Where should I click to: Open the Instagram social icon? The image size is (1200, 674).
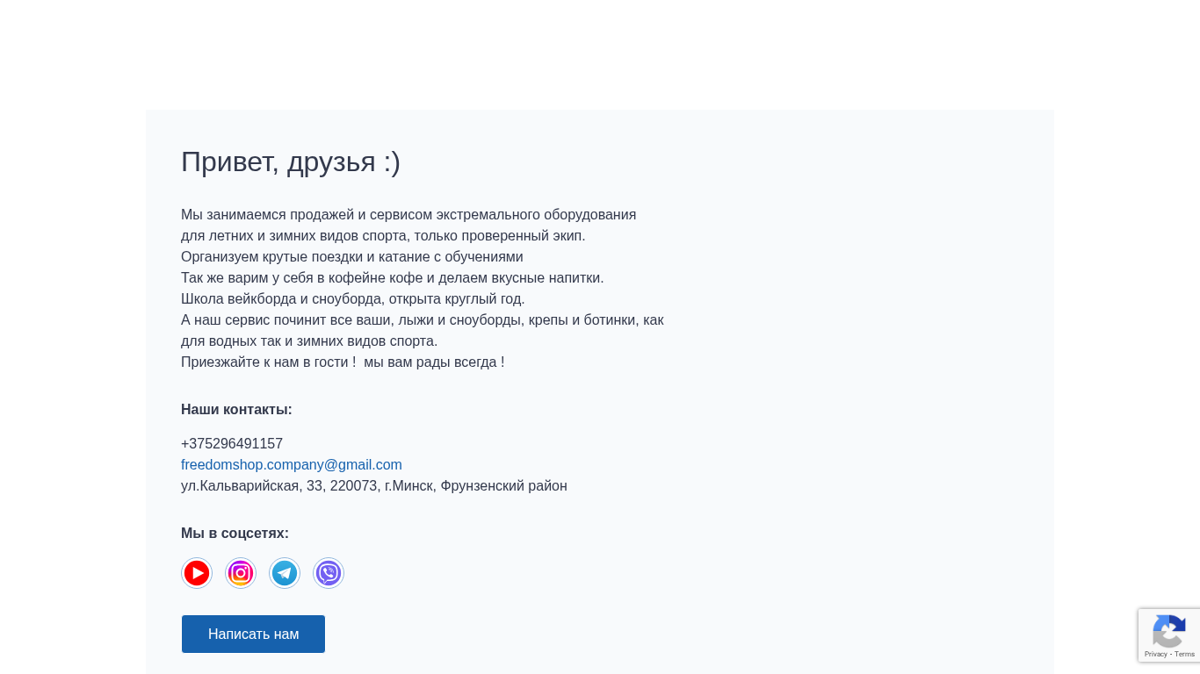(241, 573)
